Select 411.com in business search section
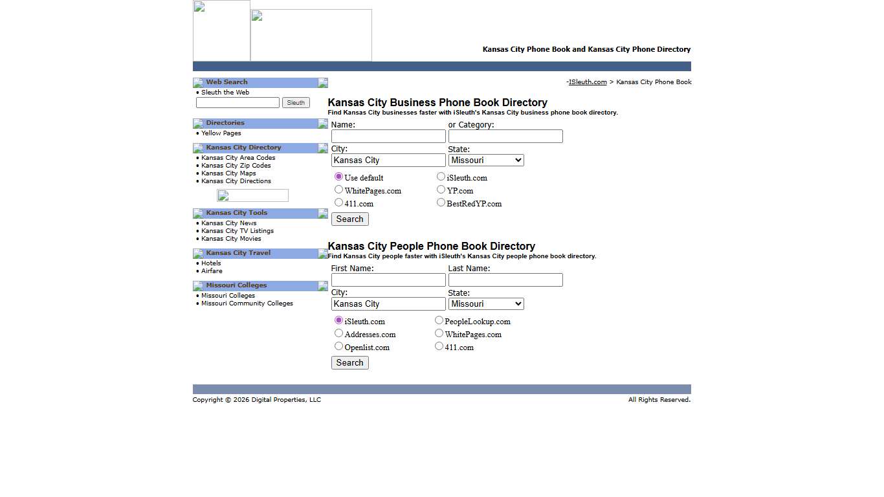Viewport: 884px width, 497px height. point(338,202)
